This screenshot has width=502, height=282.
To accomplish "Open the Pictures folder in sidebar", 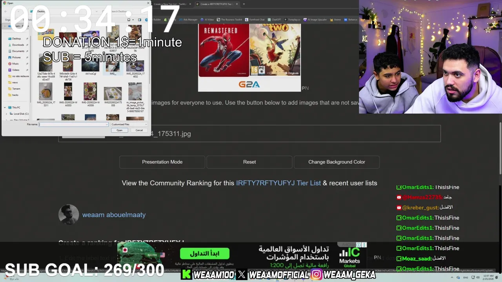I will 16,57.
